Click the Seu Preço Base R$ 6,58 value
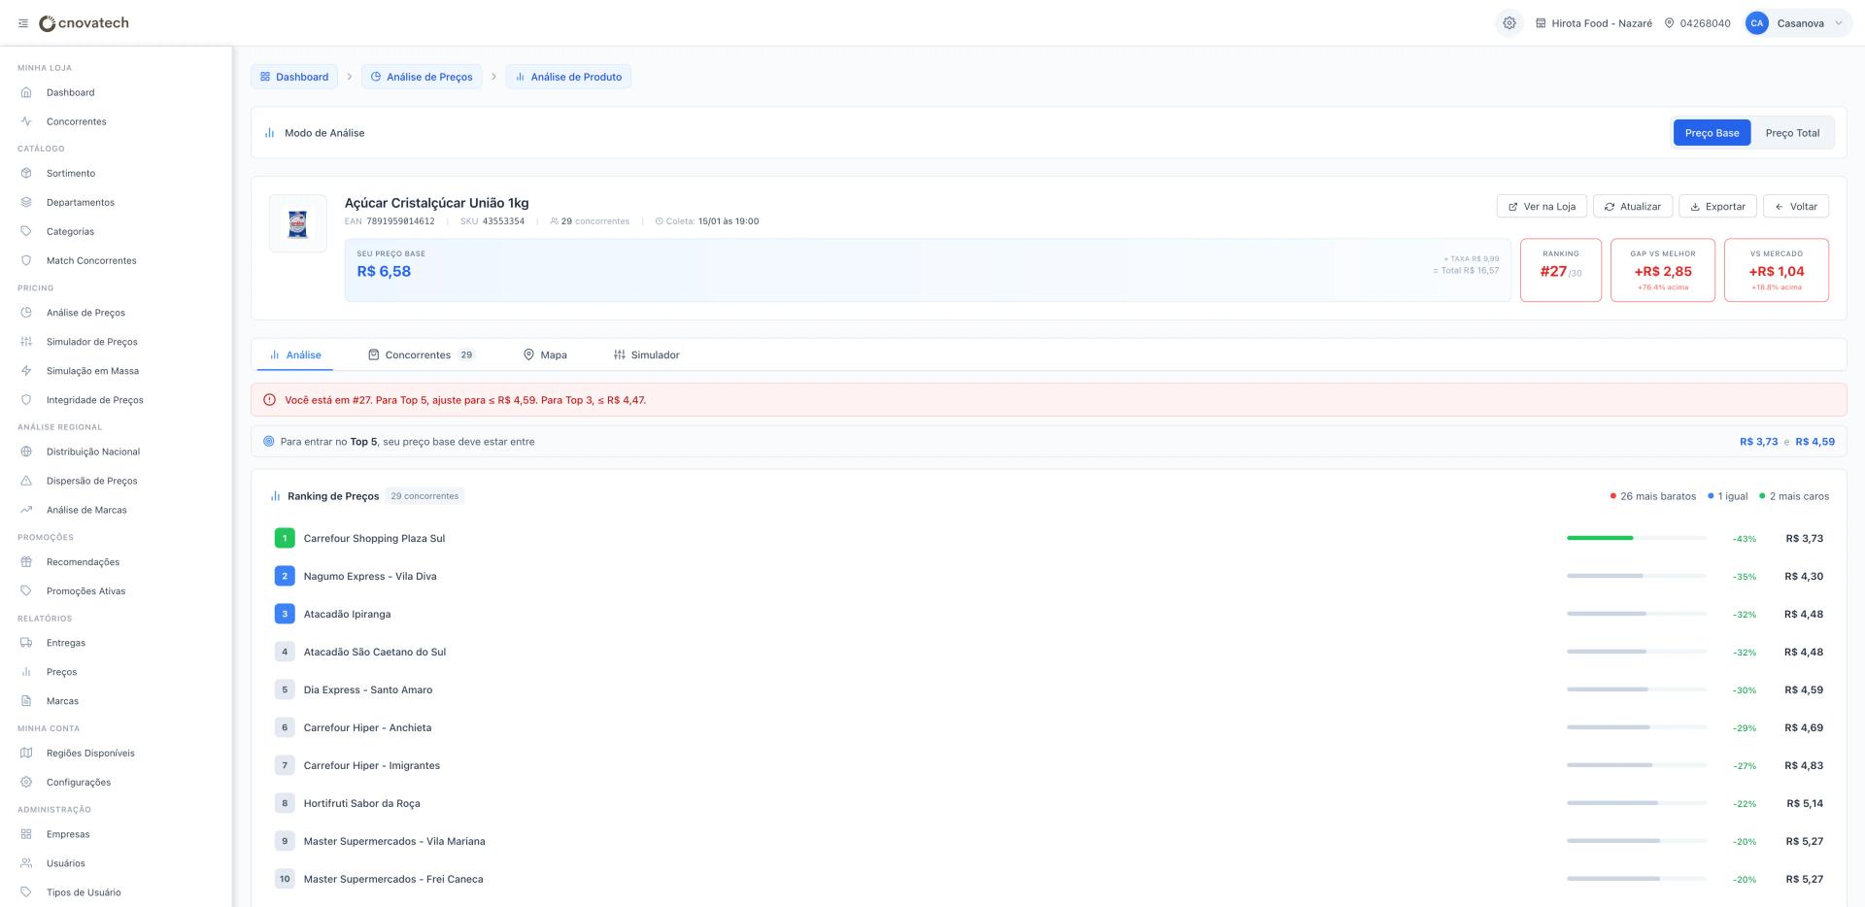The image size is (1865, 907). [x=384, y=272]
